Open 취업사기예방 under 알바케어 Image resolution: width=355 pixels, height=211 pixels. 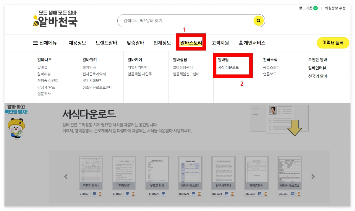point(137,68)
